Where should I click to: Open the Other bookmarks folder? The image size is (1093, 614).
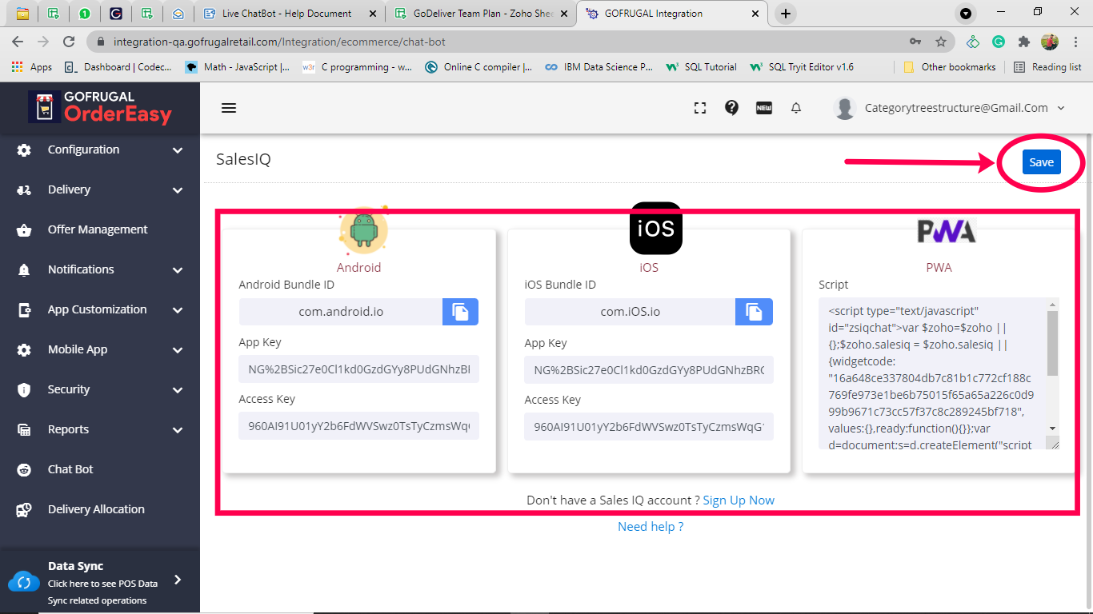point(950,67)
